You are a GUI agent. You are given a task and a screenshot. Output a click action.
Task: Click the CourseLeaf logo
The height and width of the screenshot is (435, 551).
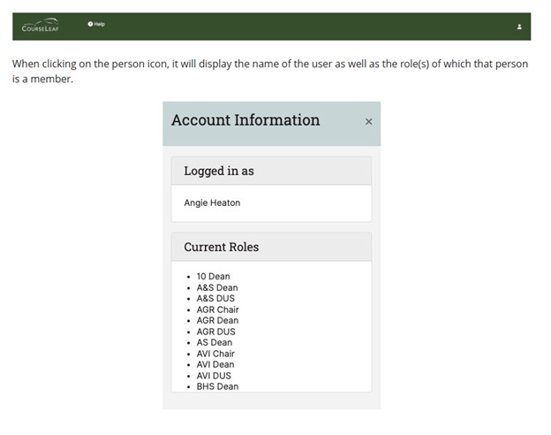[41, 26]
